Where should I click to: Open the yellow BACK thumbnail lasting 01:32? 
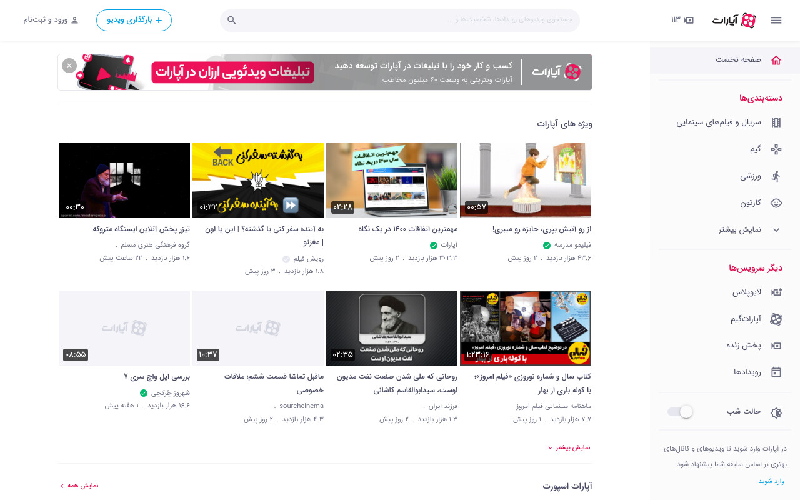(x=258, y=180)
